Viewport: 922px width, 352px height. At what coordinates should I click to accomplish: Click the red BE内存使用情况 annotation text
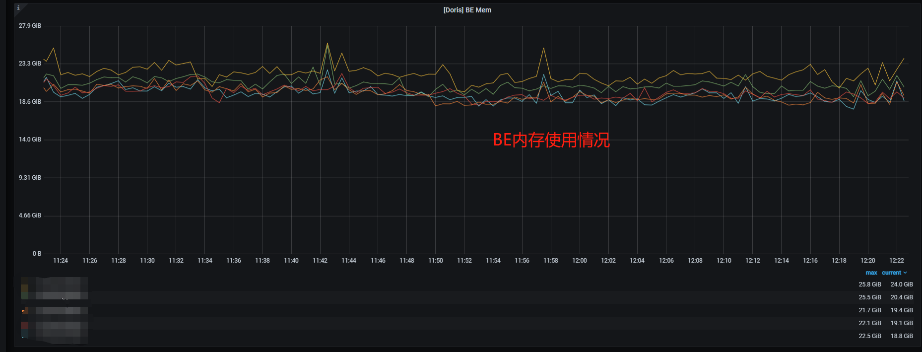tap(551, 140)
